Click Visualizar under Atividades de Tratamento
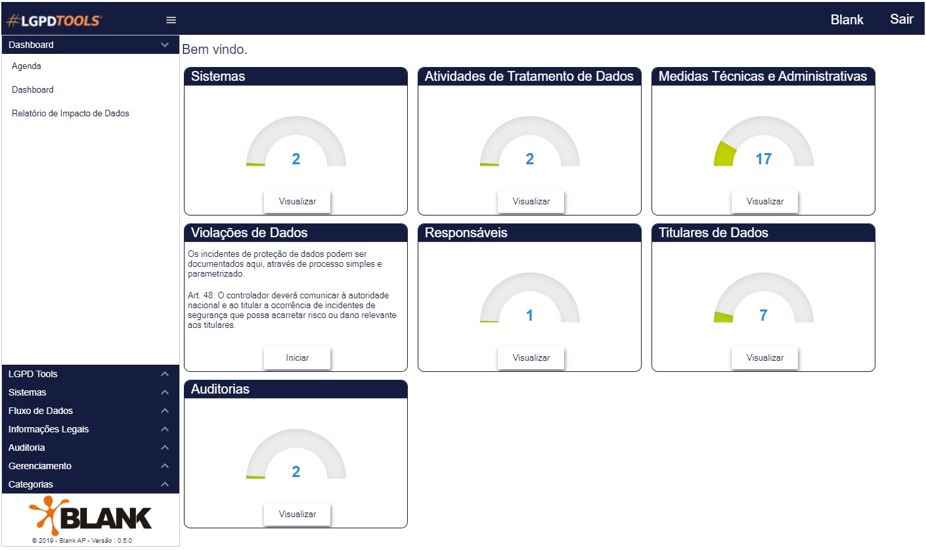Image resolution: width=926 pixels, height=550 pixels. click(531, 202)
